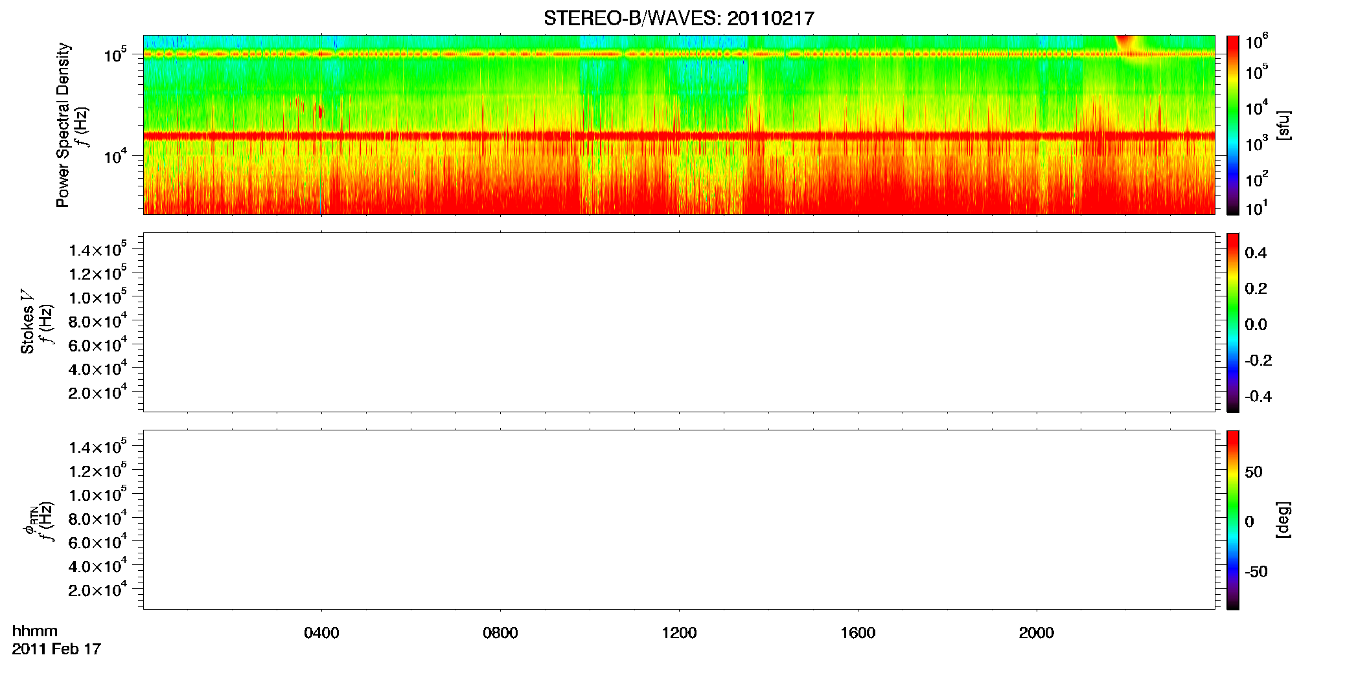Click the red 16 kHz band in spectrogram

pos(679,136)
